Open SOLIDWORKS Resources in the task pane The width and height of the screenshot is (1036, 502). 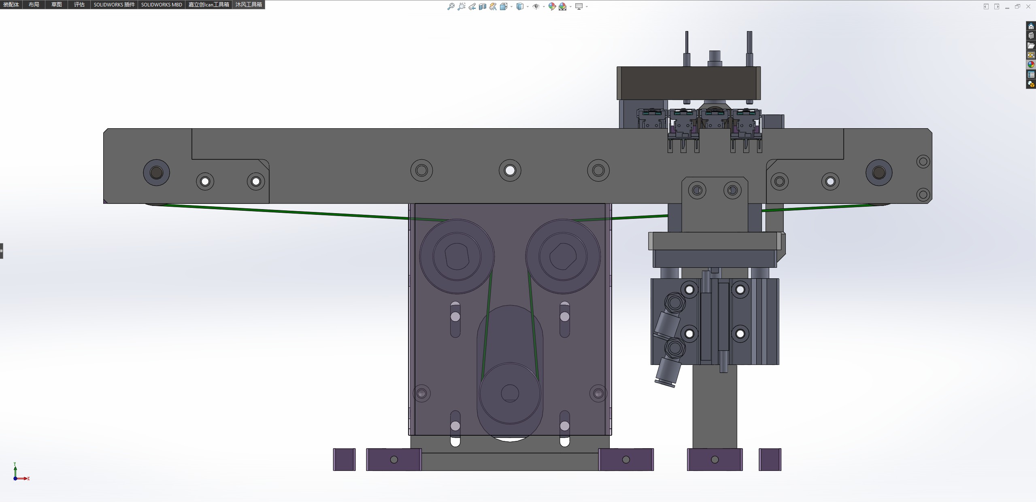pos(1031,26)
